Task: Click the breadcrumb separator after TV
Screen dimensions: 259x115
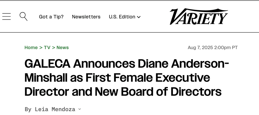Action: pos(53,48)
